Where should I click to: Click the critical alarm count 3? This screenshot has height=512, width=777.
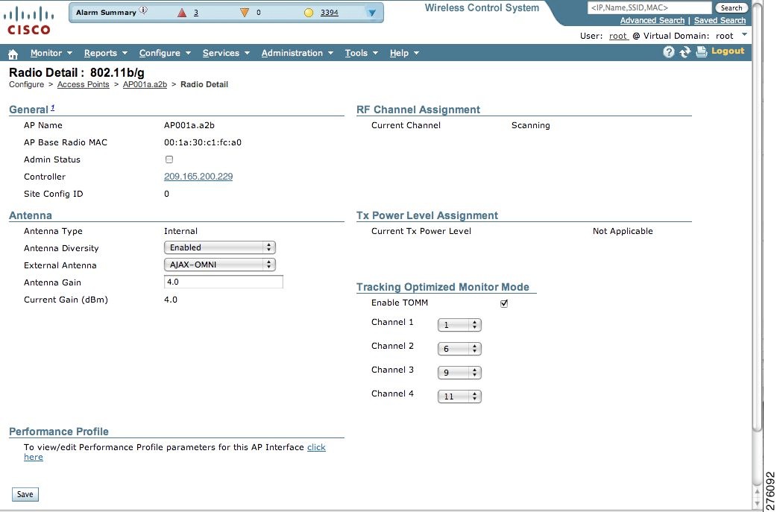click(195, 13)
